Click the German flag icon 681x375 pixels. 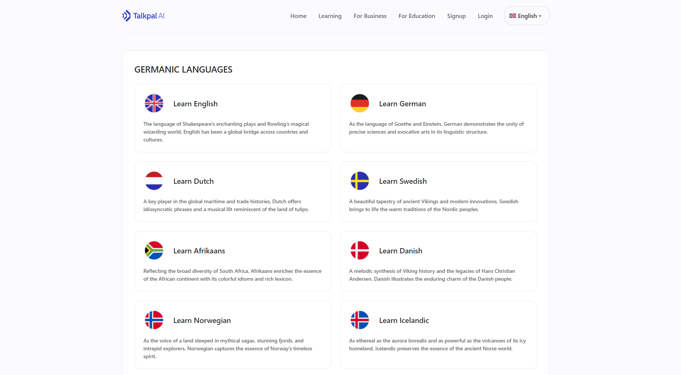(359, 104)
